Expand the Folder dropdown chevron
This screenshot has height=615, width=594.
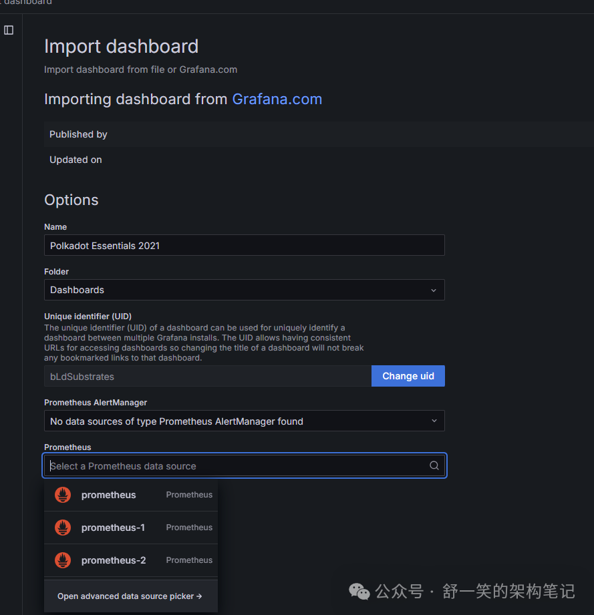coord(434,290)
